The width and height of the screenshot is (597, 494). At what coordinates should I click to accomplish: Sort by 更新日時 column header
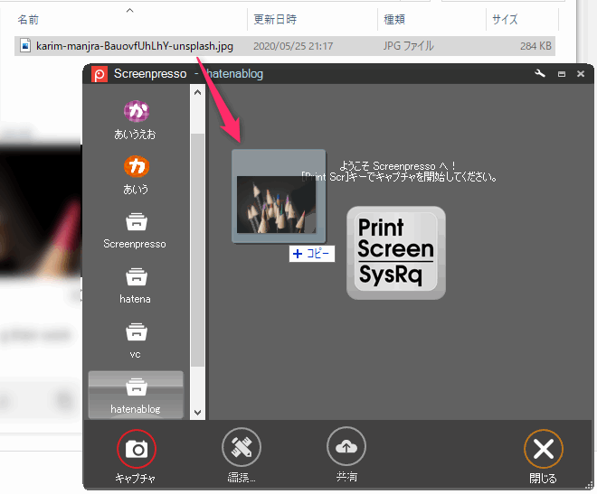point(275,19)
